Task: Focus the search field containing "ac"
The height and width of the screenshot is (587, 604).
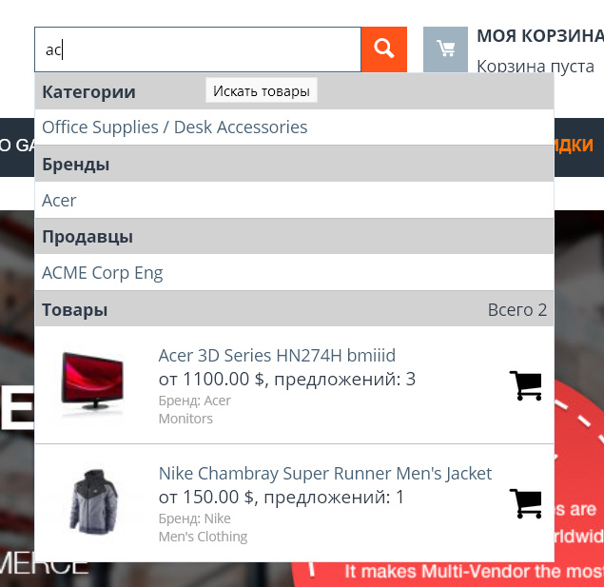Action: 198,49
